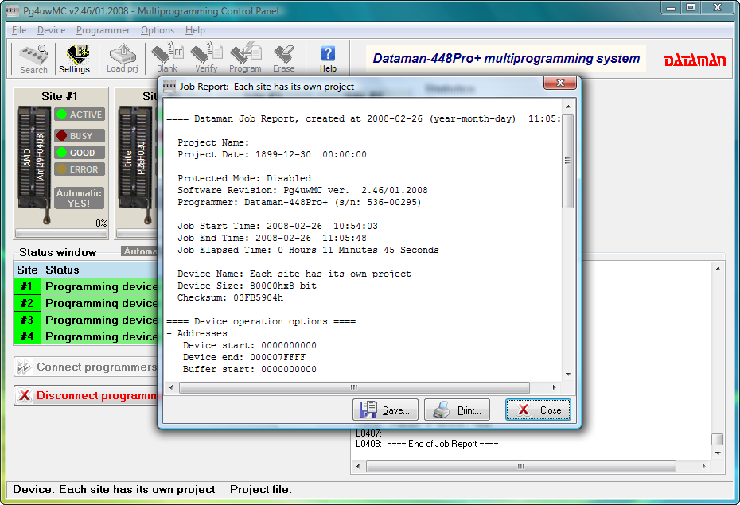This screenshot has width=740, height=505.
Task: Click the Search programmers toolbar icon
Action: (x=33, y=59)
